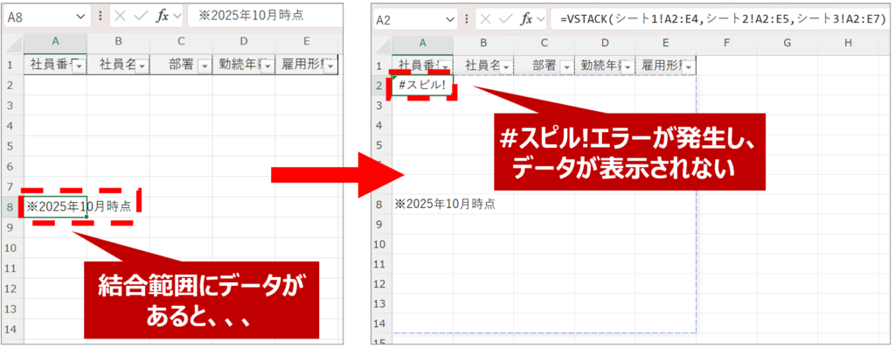The width and height of the screenshot is (895, 348).
Task: Open 勤続年数 filter dropdown in right sheet
Action: [628, 66]
